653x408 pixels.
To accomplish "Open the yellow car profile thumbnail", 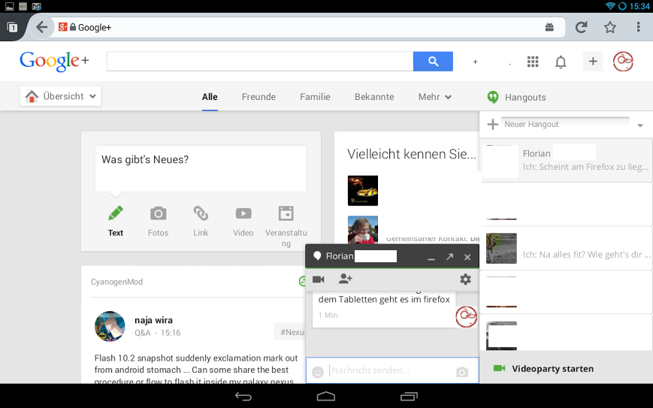I will tap(363, 191).
